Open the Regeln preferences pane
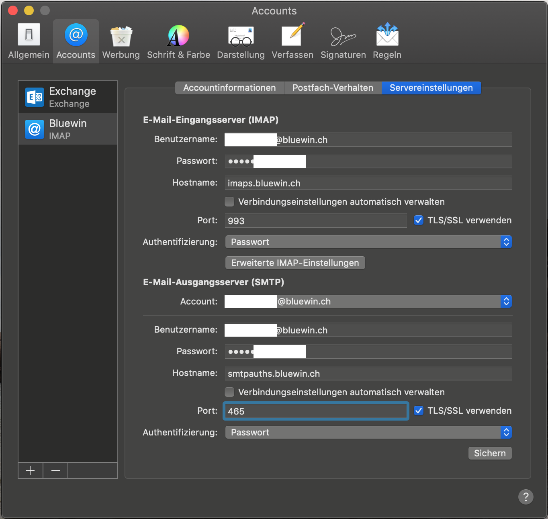Image resolution: width=548 pixels, height=519 pixels. click(x=387, y=41)
